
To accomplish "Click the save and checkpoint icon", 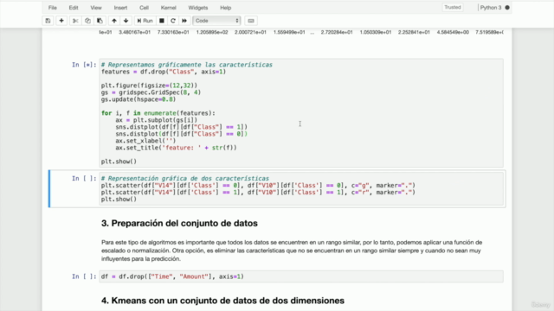I will point(48,21).
